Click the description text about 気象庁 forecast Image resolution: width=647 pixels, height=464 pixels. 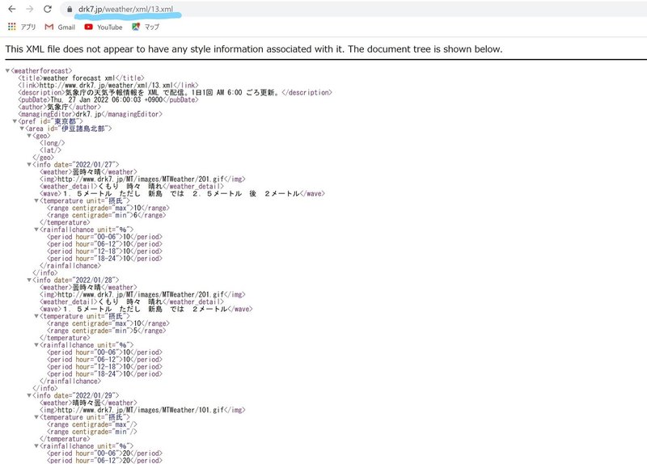tap(173, 92)
